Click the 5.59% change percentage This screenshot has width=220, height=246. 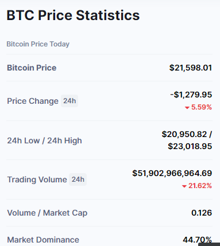pyautogui.click(x=202, y=107)
